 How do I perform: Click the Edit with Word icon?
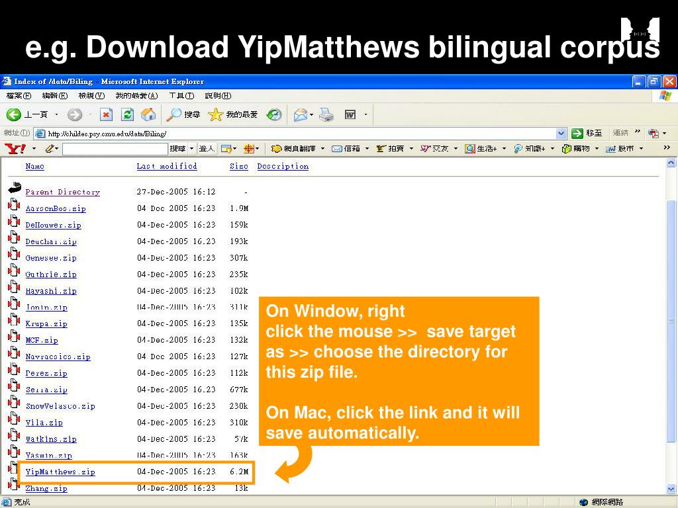350,114
